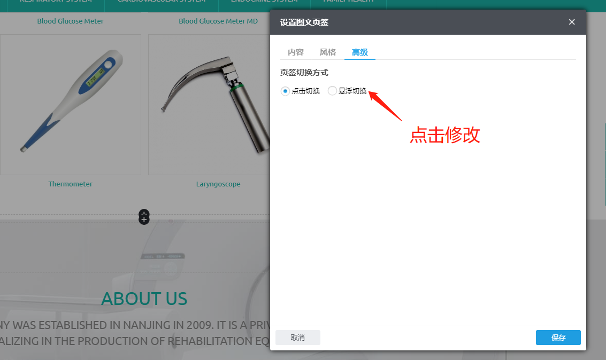Image resolution: width=606 pixels, height=360 pixels.
Task: Select the FAMILY HEALTH tab
Action: point(348,3)
